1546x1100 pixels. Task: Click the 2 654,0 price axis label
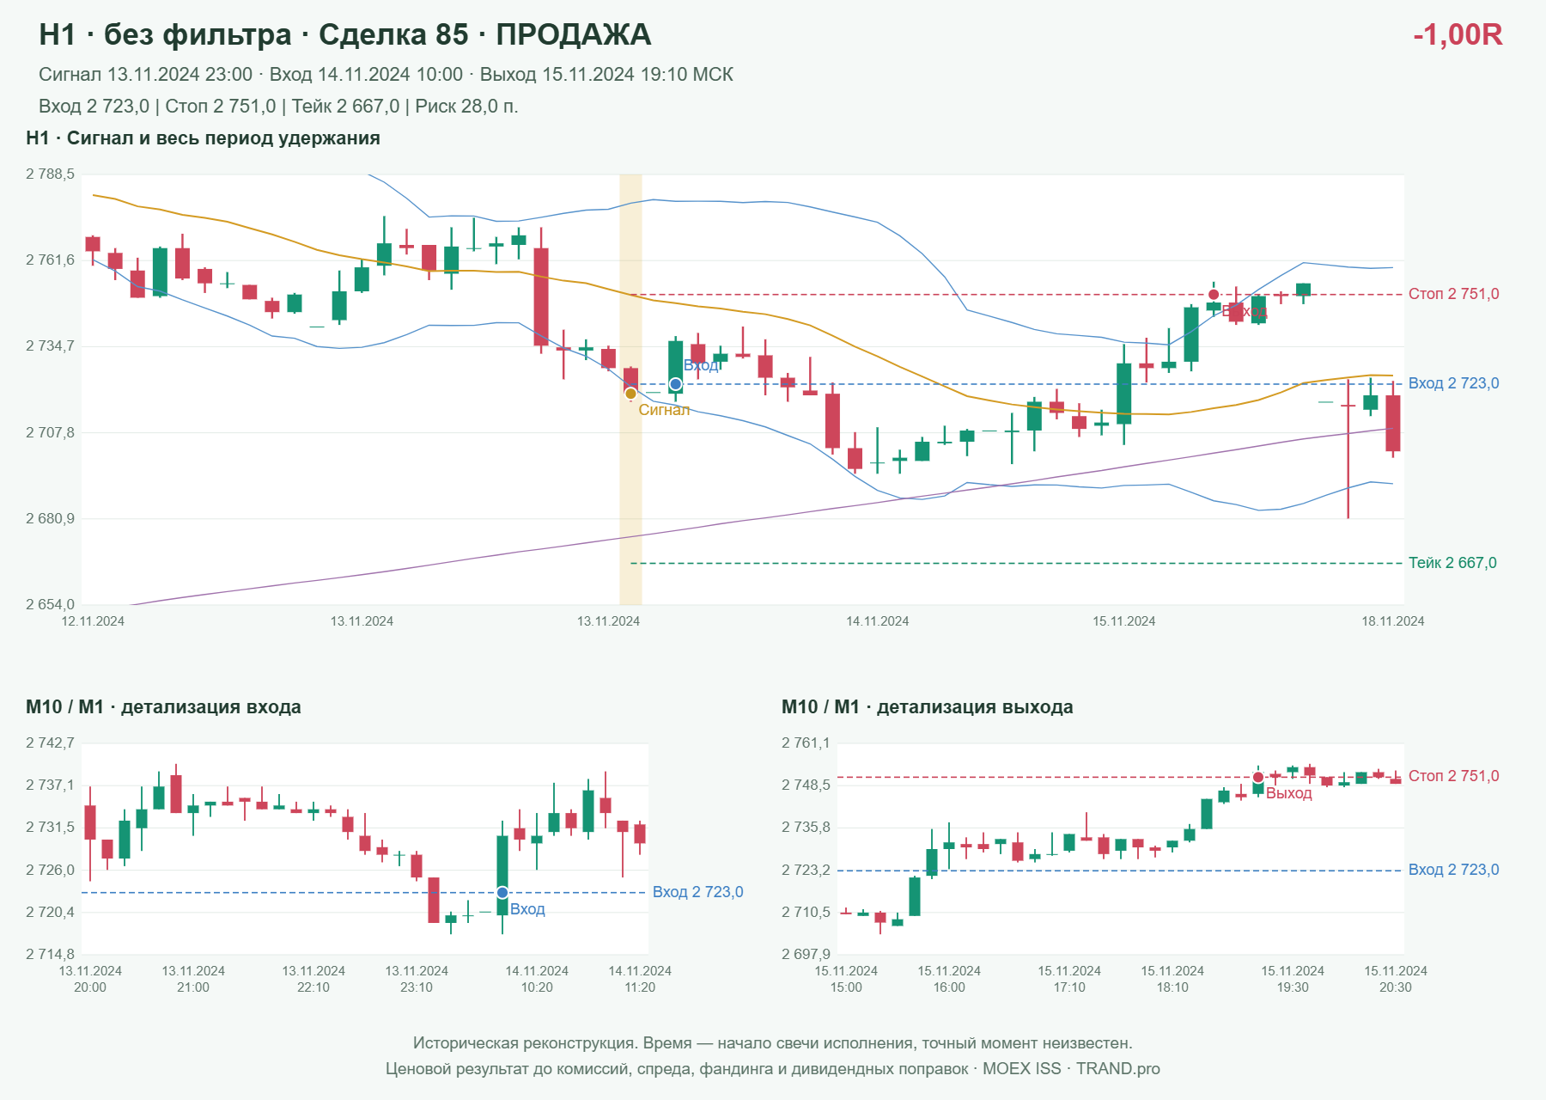click(50, 605)
